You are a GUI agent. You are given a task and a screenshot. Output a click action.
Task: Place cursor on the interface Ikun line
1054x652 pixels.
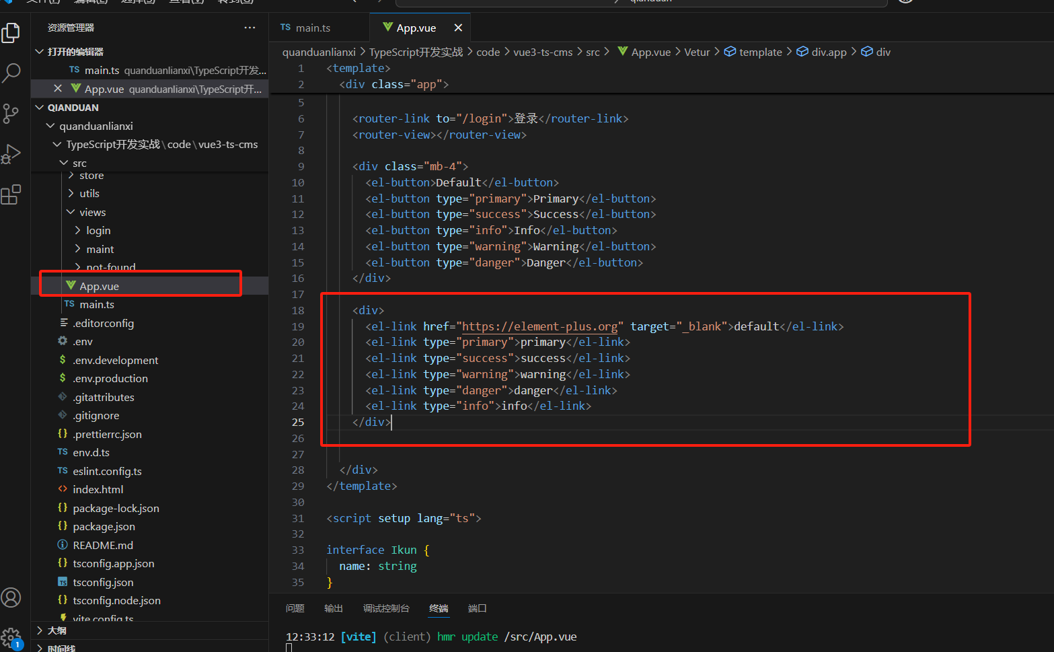pos(377,550)
